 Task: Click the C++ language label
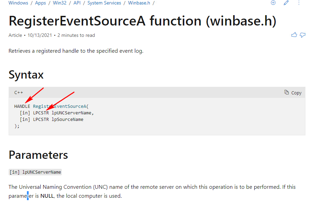coord(19,92)
